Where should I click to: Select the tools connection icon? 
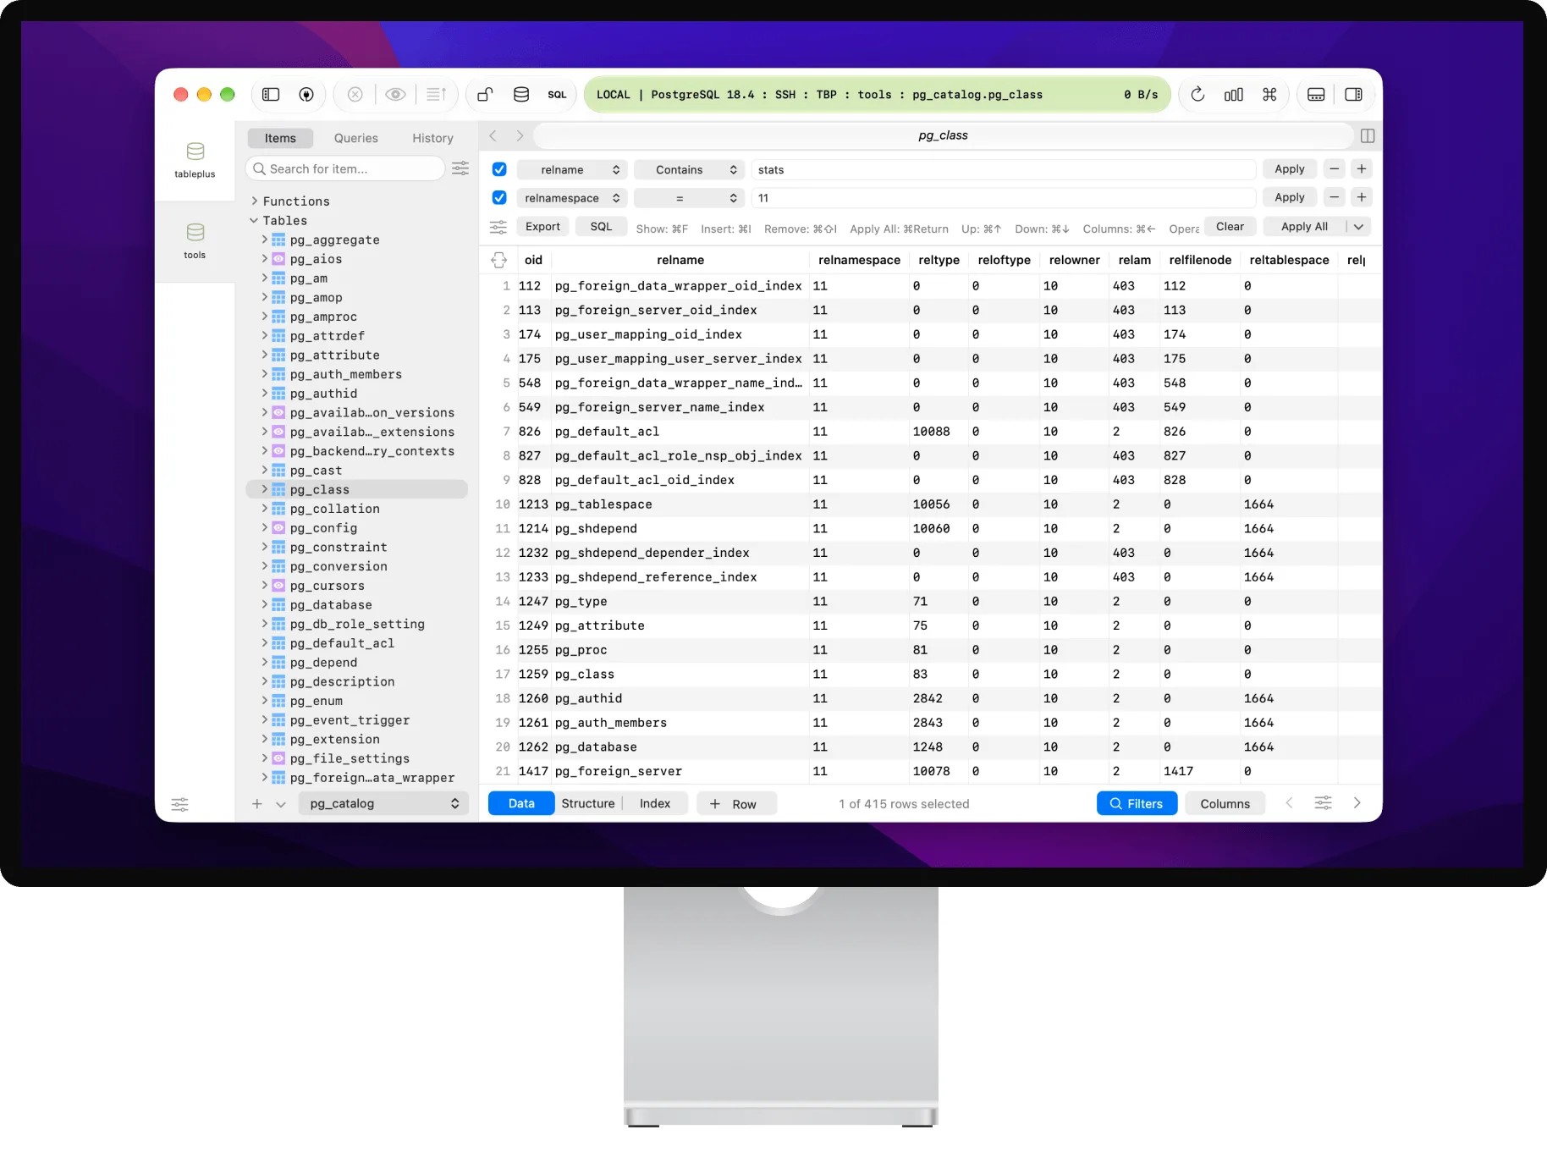point(195,241)
